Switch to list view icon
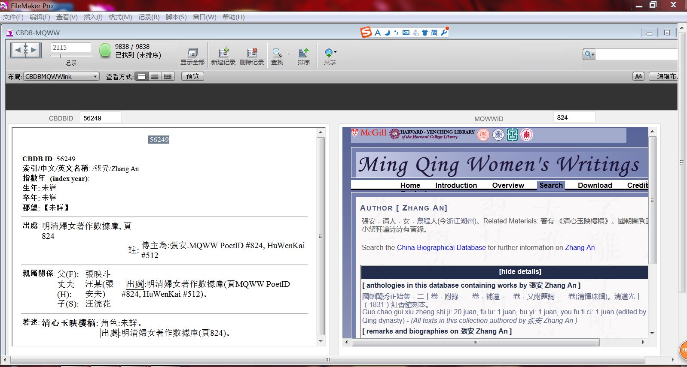This screenshot has height=367, width=687. coord(155,76)
